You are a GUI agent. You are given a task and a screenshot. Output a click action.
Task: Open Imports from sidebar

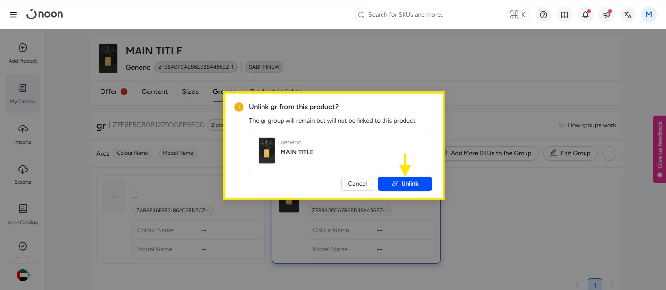point(22,134)
